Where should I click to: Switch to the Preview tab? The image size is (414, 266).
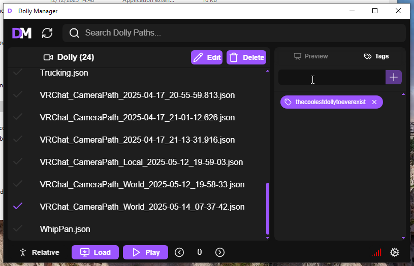pos(311,56)
